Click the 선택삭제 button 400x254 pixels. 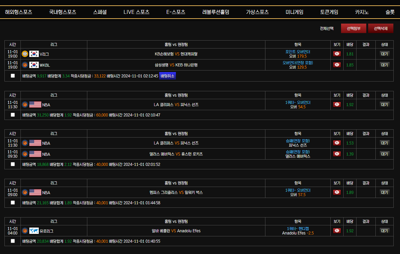(381, 28)
